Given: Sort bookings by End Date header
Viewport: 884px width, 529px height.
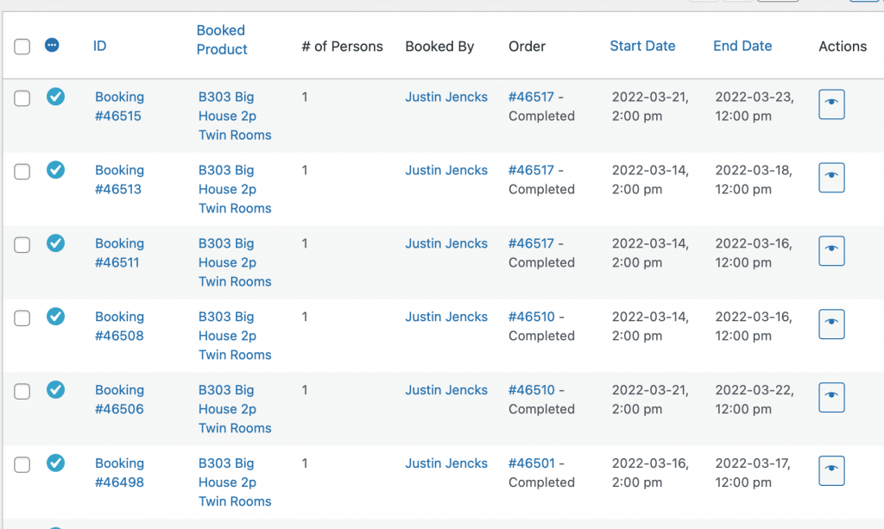Looking at the screenshot, I should 742,46.
